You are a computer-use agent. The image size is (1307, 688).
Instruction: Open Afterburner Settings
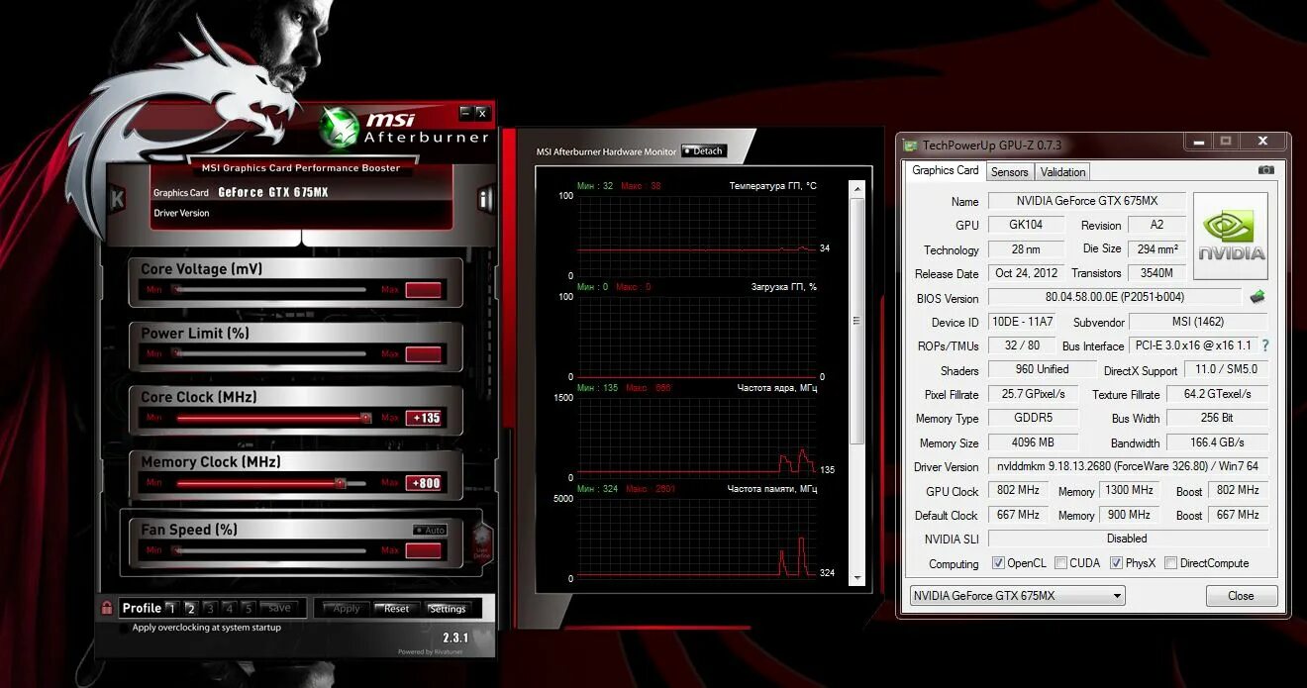(x=448, y=608)
